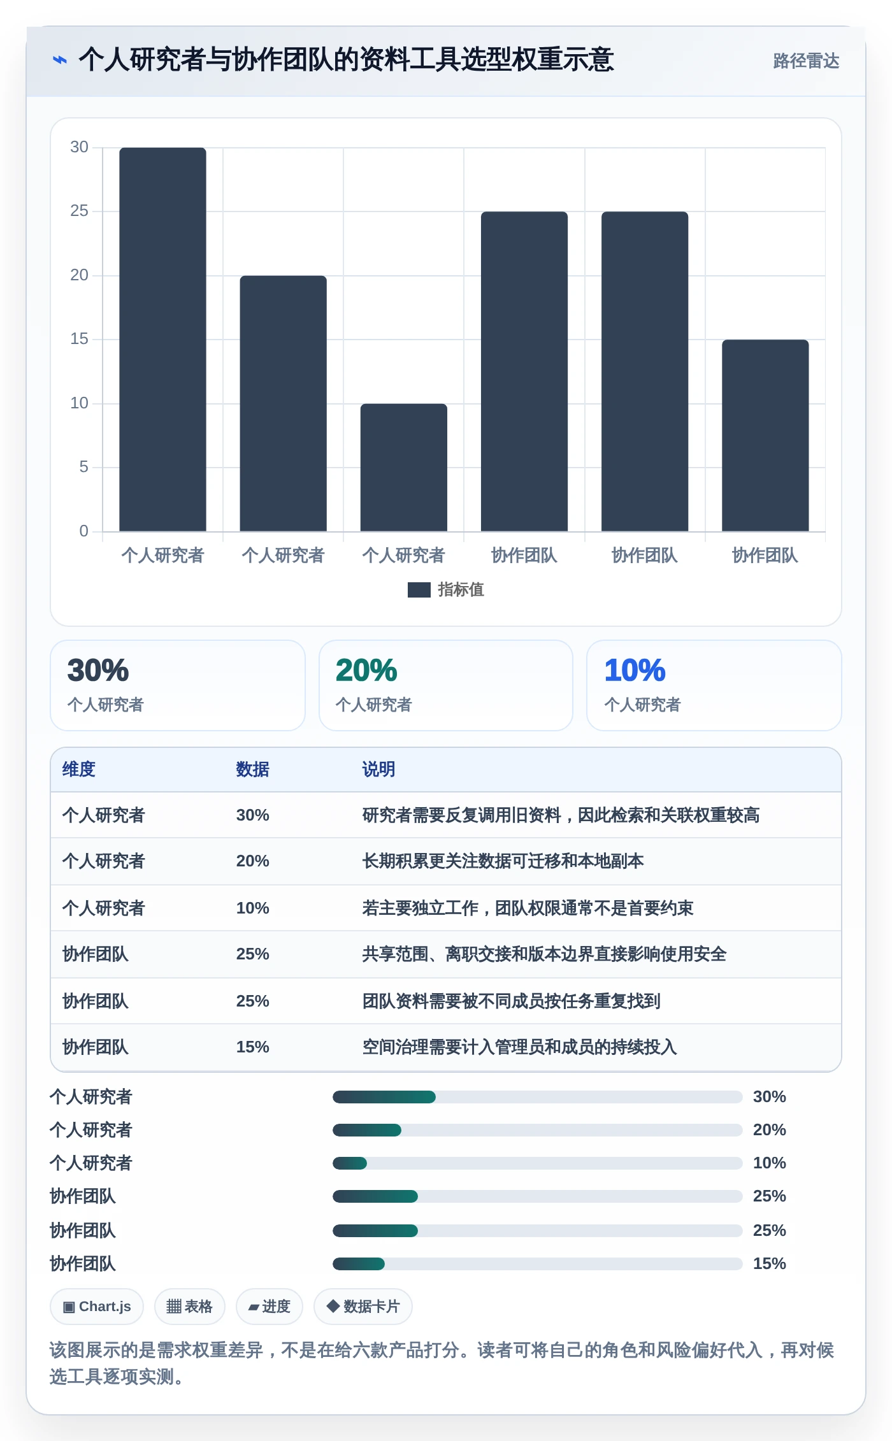
Task: Click the row text 长期积累更关注数据可迁移和本地副本
Action: pos(503,861)
